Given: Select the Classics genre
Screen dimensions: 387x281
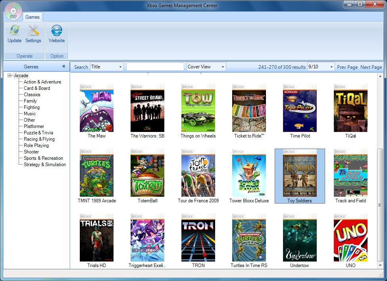Looking at the screenshot, I should point(32,95).
